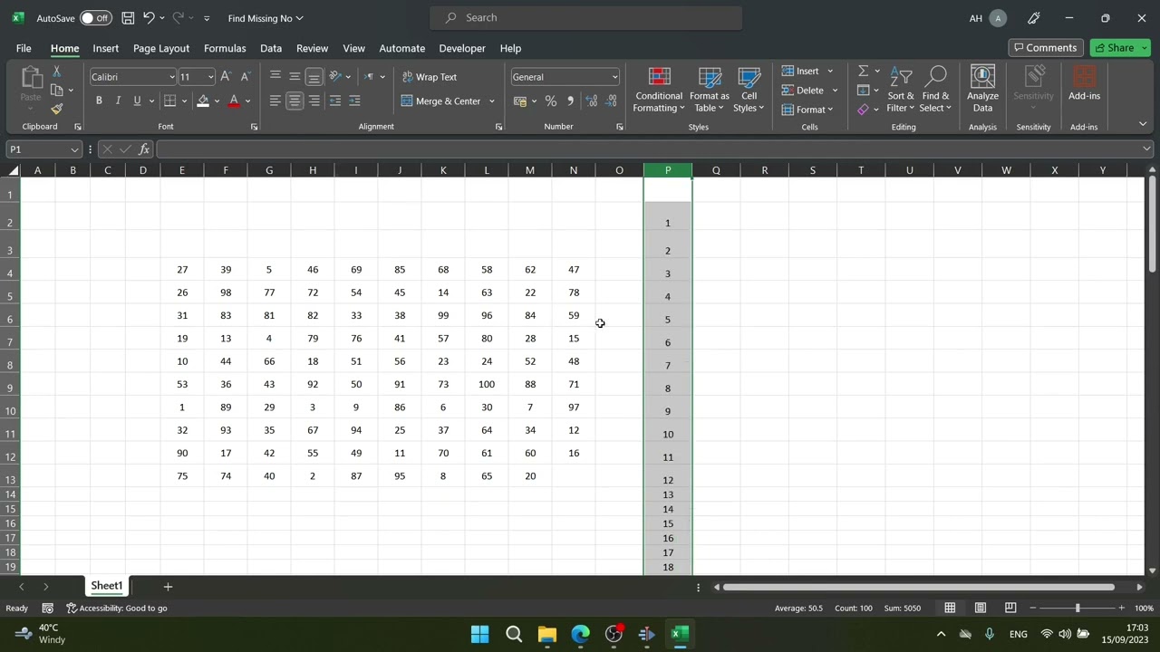The image size is (1160, 652).
Task: Click the Decrease Font Size icon
Action: click(x=245, y=77)
